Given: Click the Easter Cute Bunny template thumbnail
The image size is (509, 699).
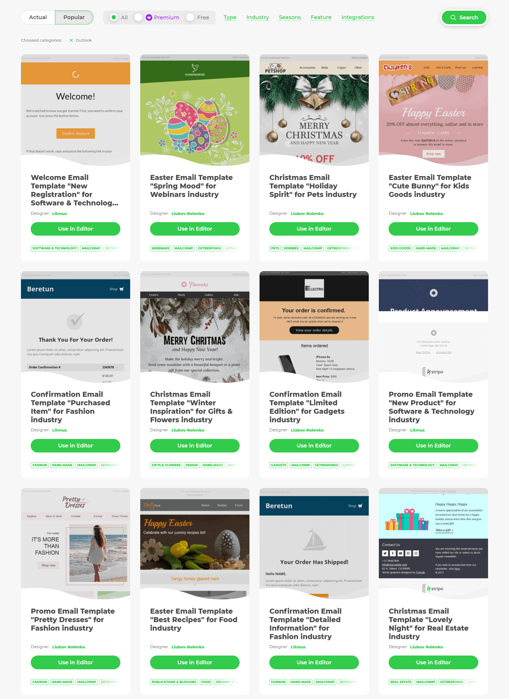Looking at the screenshot, I should (x=433, y=108).
